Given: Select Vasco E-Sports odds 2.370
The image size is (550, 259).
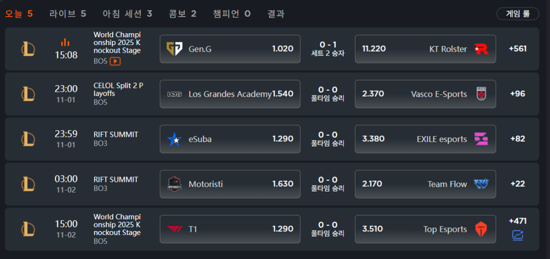Looking at the screenshot, I should 425,94.
